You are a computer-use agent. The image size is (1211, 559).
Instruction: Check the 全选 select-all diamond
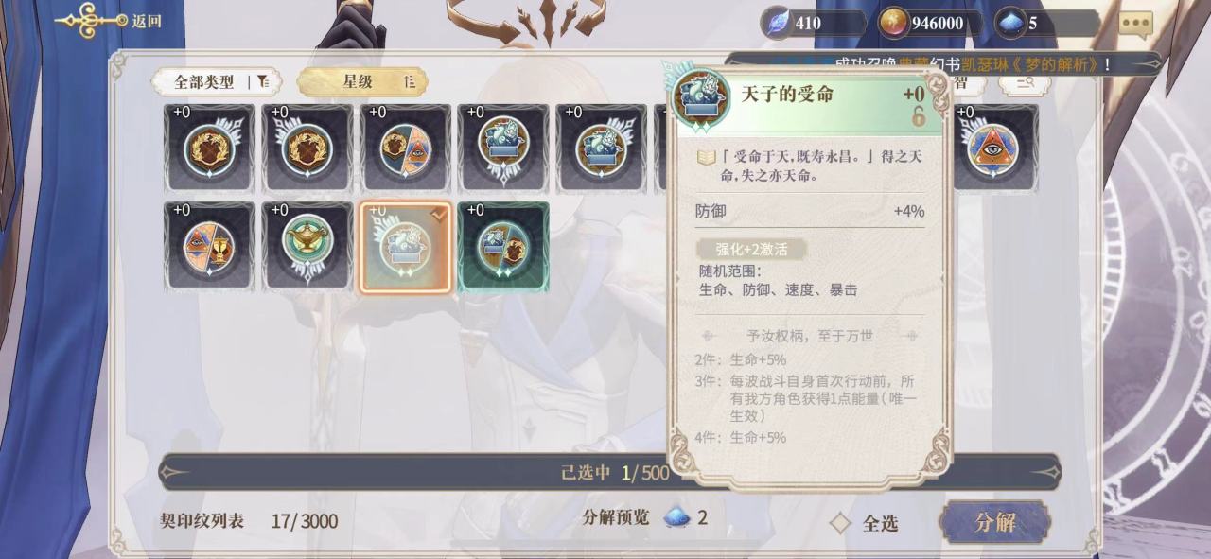point(840,523)
